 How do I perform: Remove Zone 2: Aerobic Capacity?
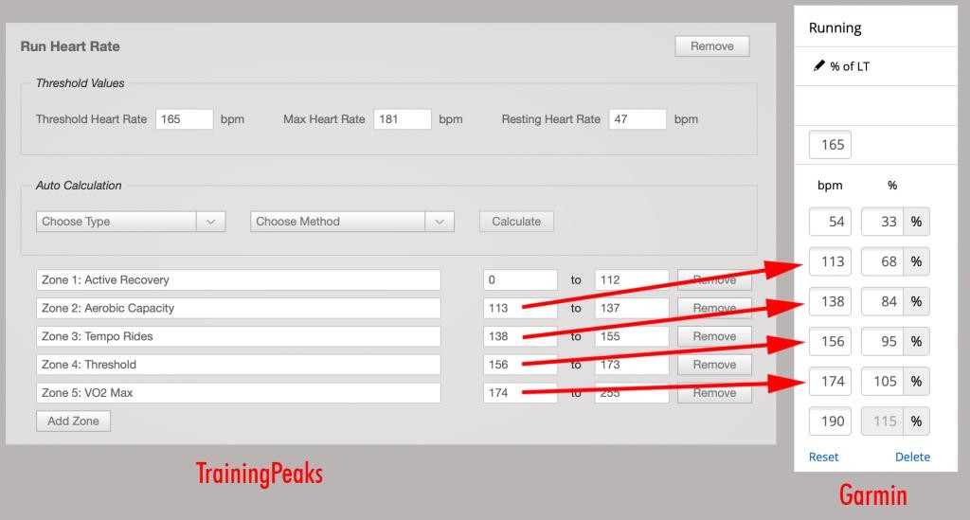[x=714, y=308]
